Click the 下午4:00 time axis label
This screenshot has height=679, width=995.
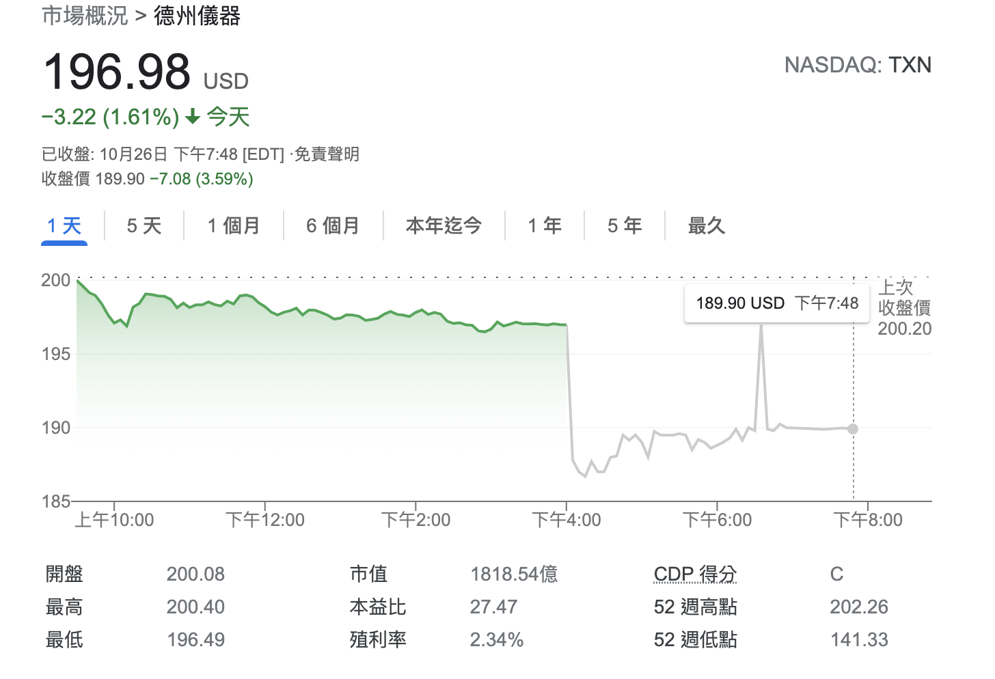[x=567, y=520]
